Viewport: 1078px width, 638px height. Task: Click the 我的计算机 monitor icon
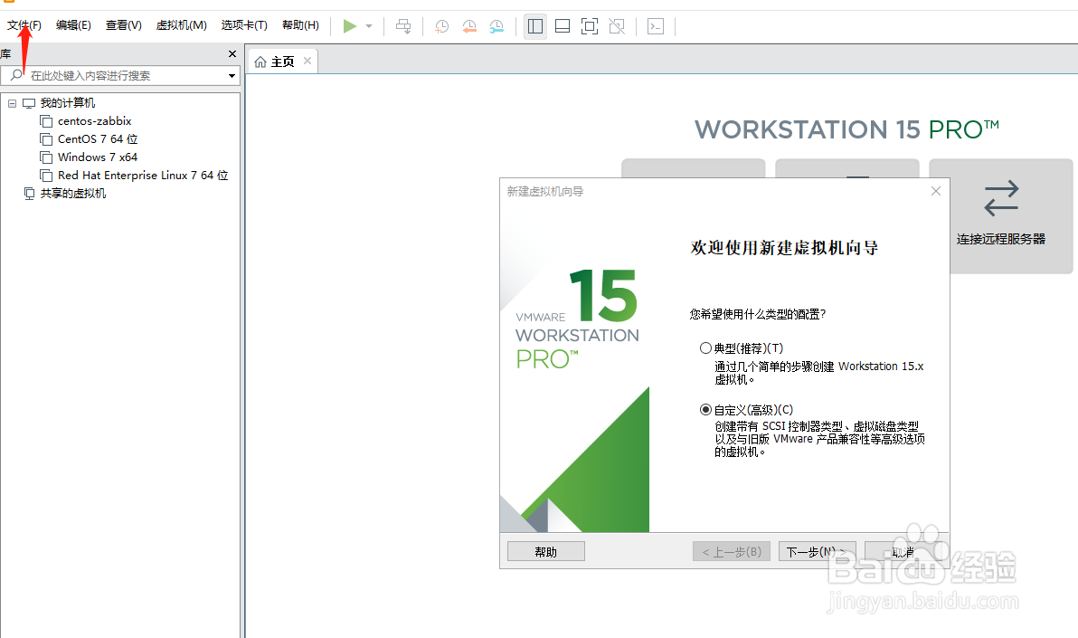point(29,103)
